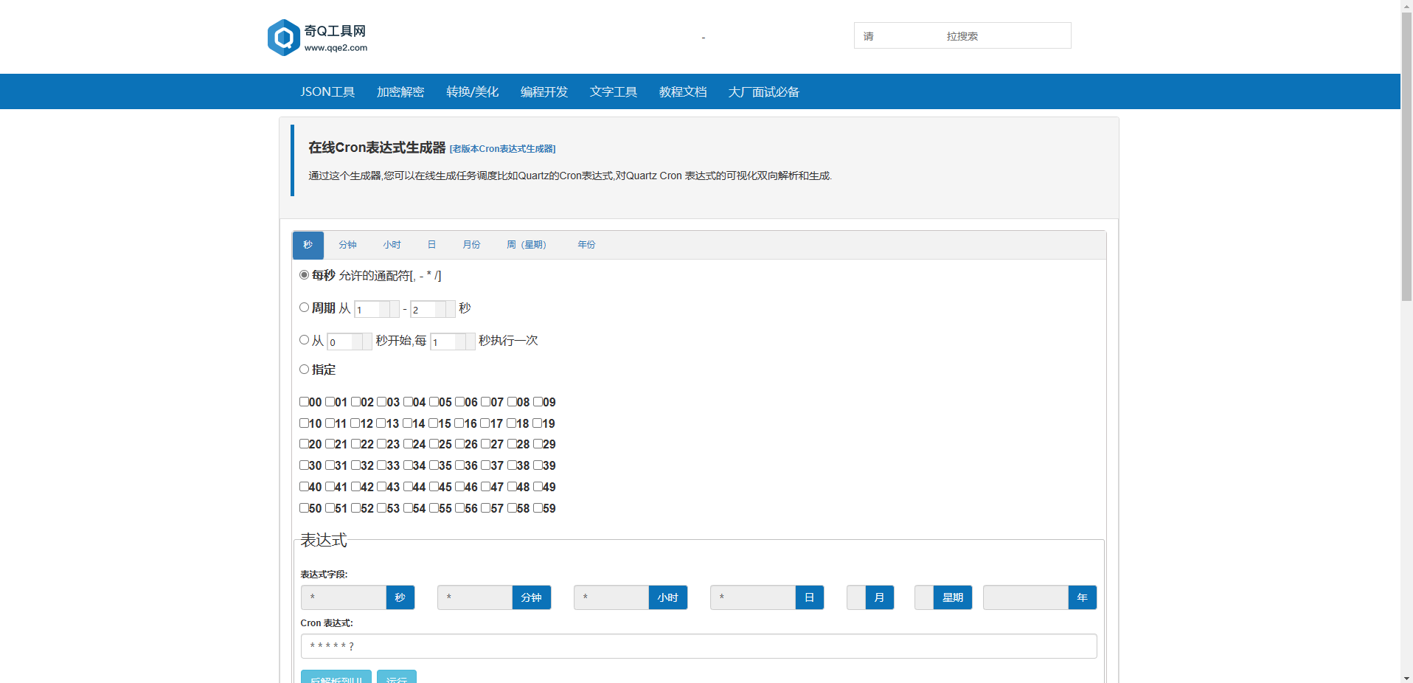Open the 教程文档 menu

click(x=682, y=91)
